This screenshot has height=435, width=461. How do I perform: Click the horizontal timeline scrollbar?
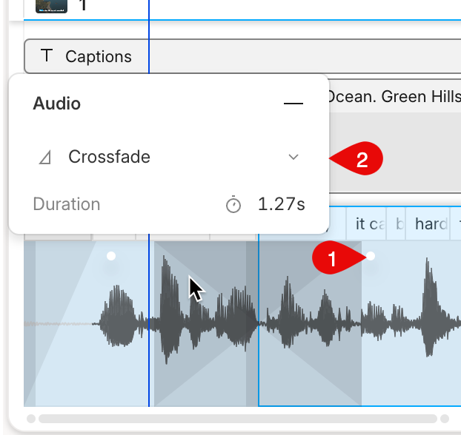[x=237, y=419]
